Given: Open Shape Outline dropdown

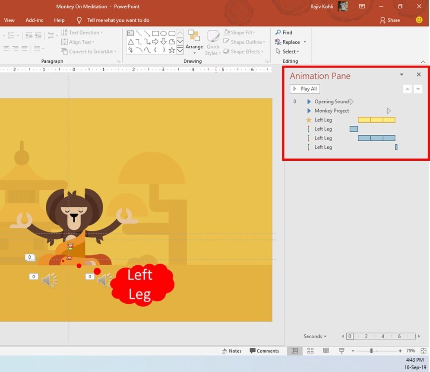Looking at the screenshot, I should point(244,42).
